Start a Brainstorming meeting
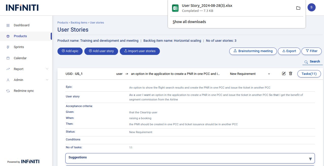This screenshot has height=166, width=324. tap(253, 51)
